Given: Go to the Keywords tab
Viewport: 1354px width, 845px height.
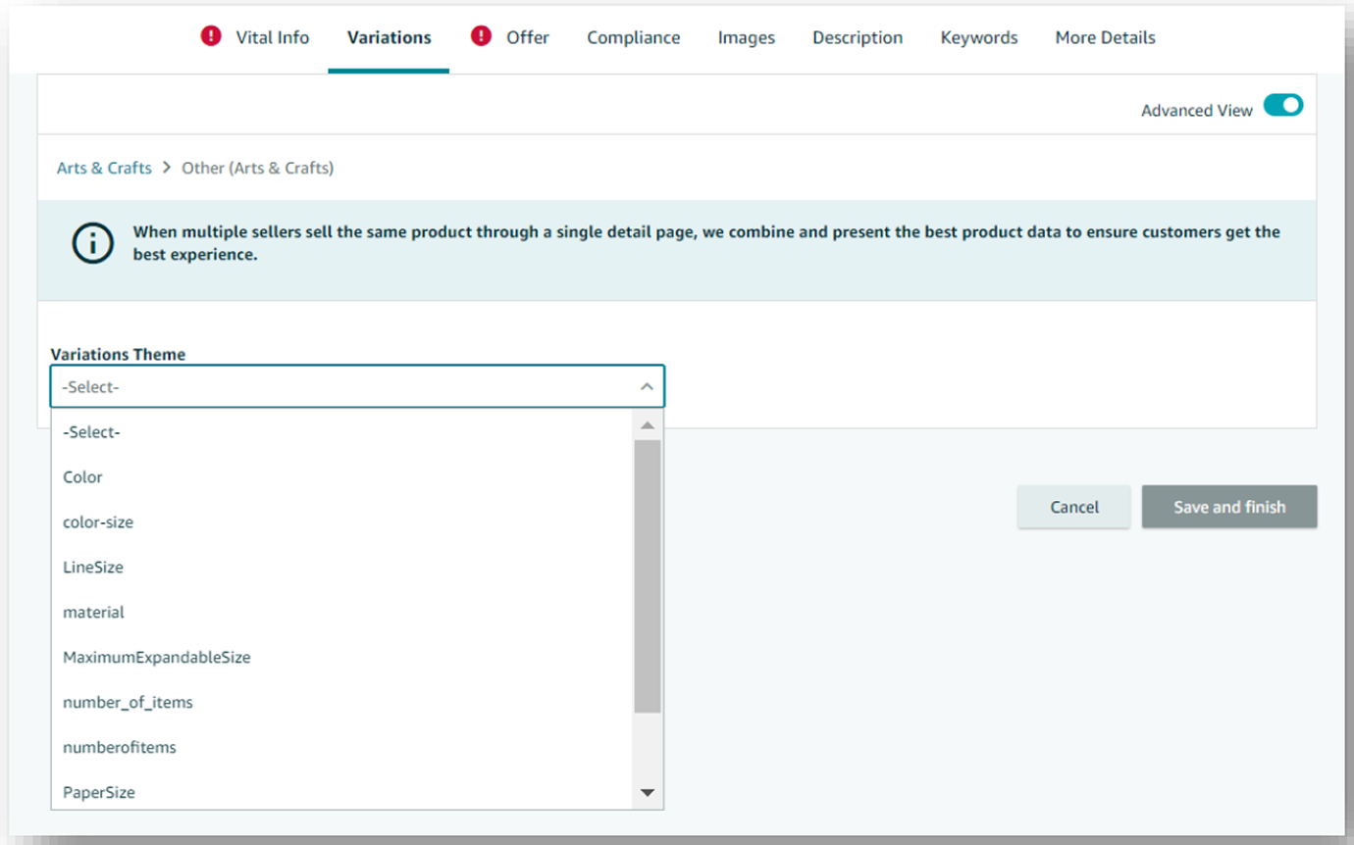Looking at the screenshot, I should coord(978,37).
